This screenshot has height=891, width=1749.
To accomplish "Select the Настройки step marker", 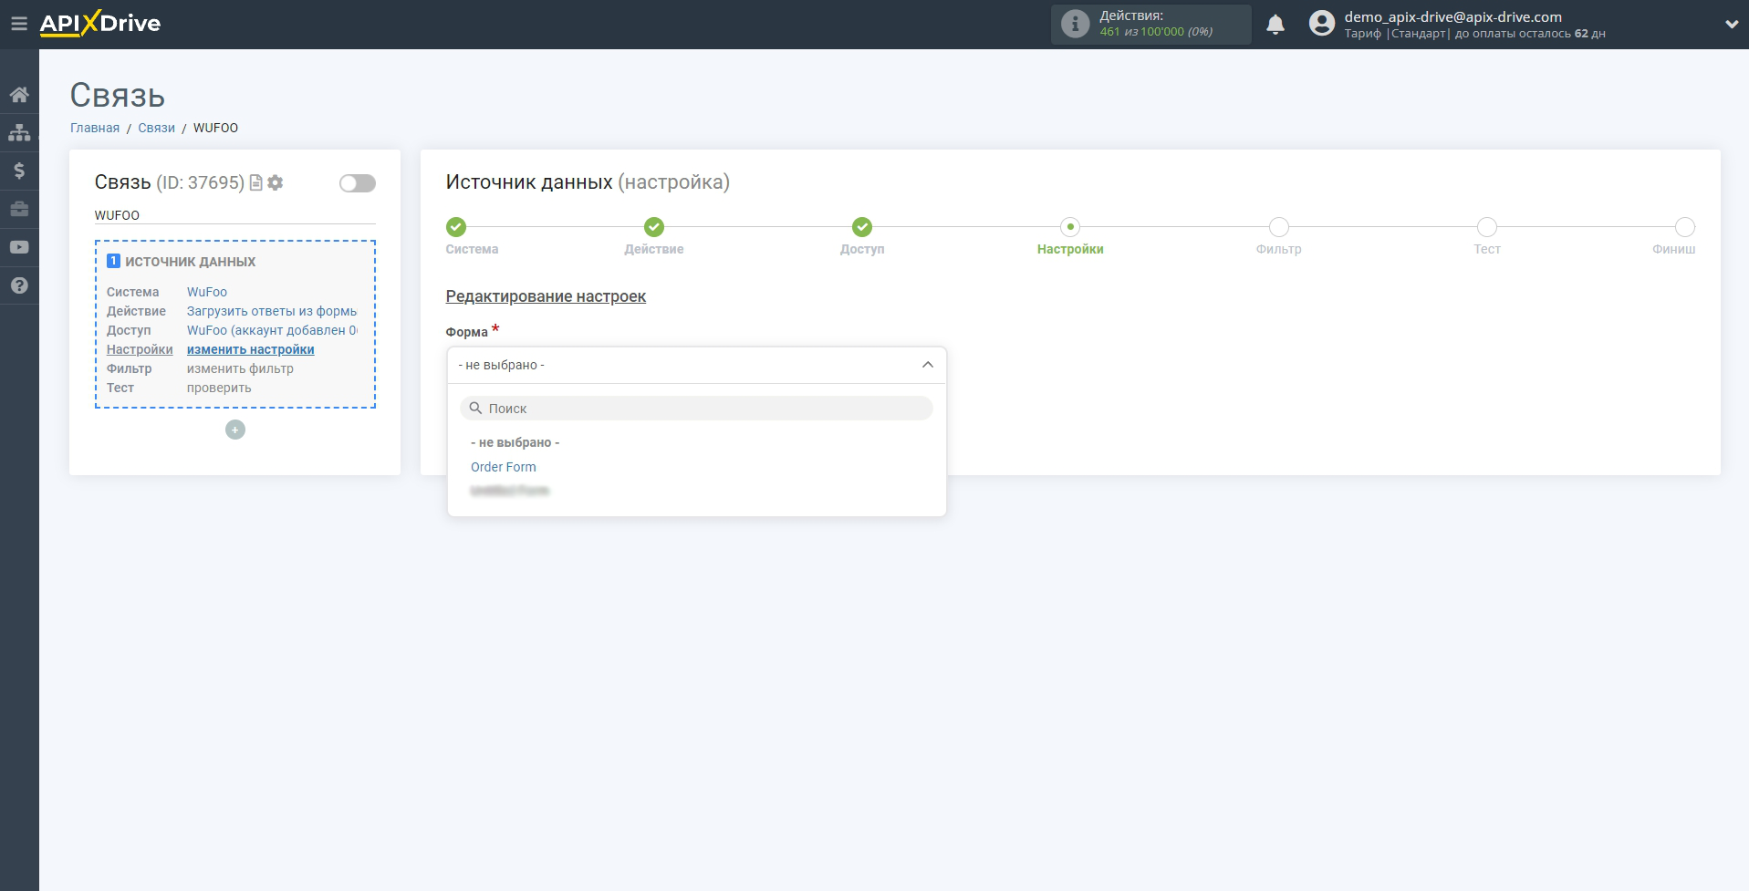I will [x=1070, y=227].
